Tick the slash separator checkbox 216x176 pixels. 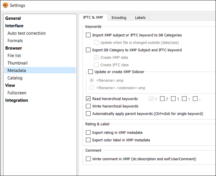point(162,99)
